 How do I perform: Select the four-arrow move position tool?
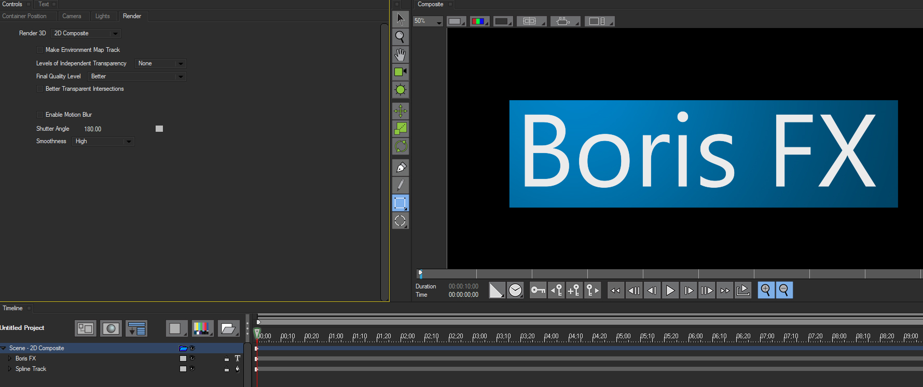[x=400, y=111]
